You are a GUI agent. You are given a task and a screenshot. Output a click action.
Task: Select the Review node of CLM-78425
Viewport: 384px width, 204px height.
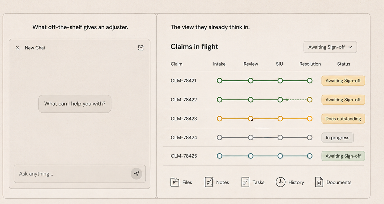[x=251, y=156]
